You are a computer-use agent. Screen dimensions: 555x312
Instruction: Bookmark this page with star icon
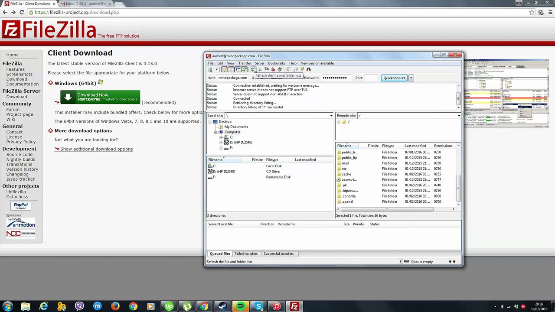pyautogui.click(x=532, y=12)
